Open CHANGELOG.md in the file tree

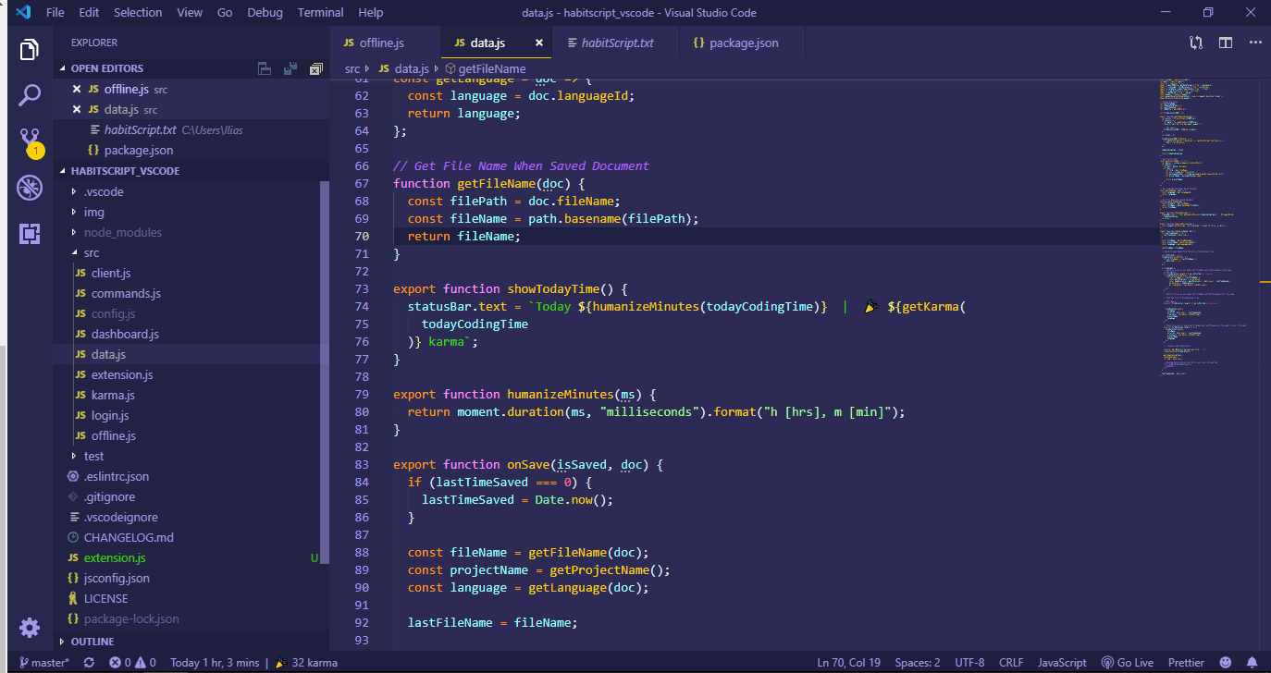128,537
